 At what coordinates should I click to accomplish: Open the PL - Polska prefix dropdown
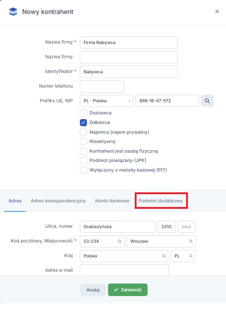[x=106, y=101]
